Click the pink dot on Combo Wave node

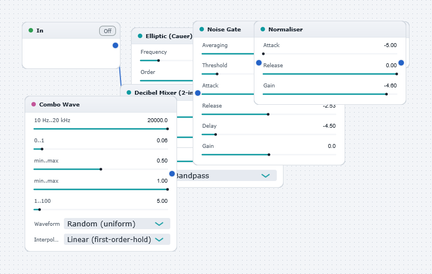coord(34,104)
